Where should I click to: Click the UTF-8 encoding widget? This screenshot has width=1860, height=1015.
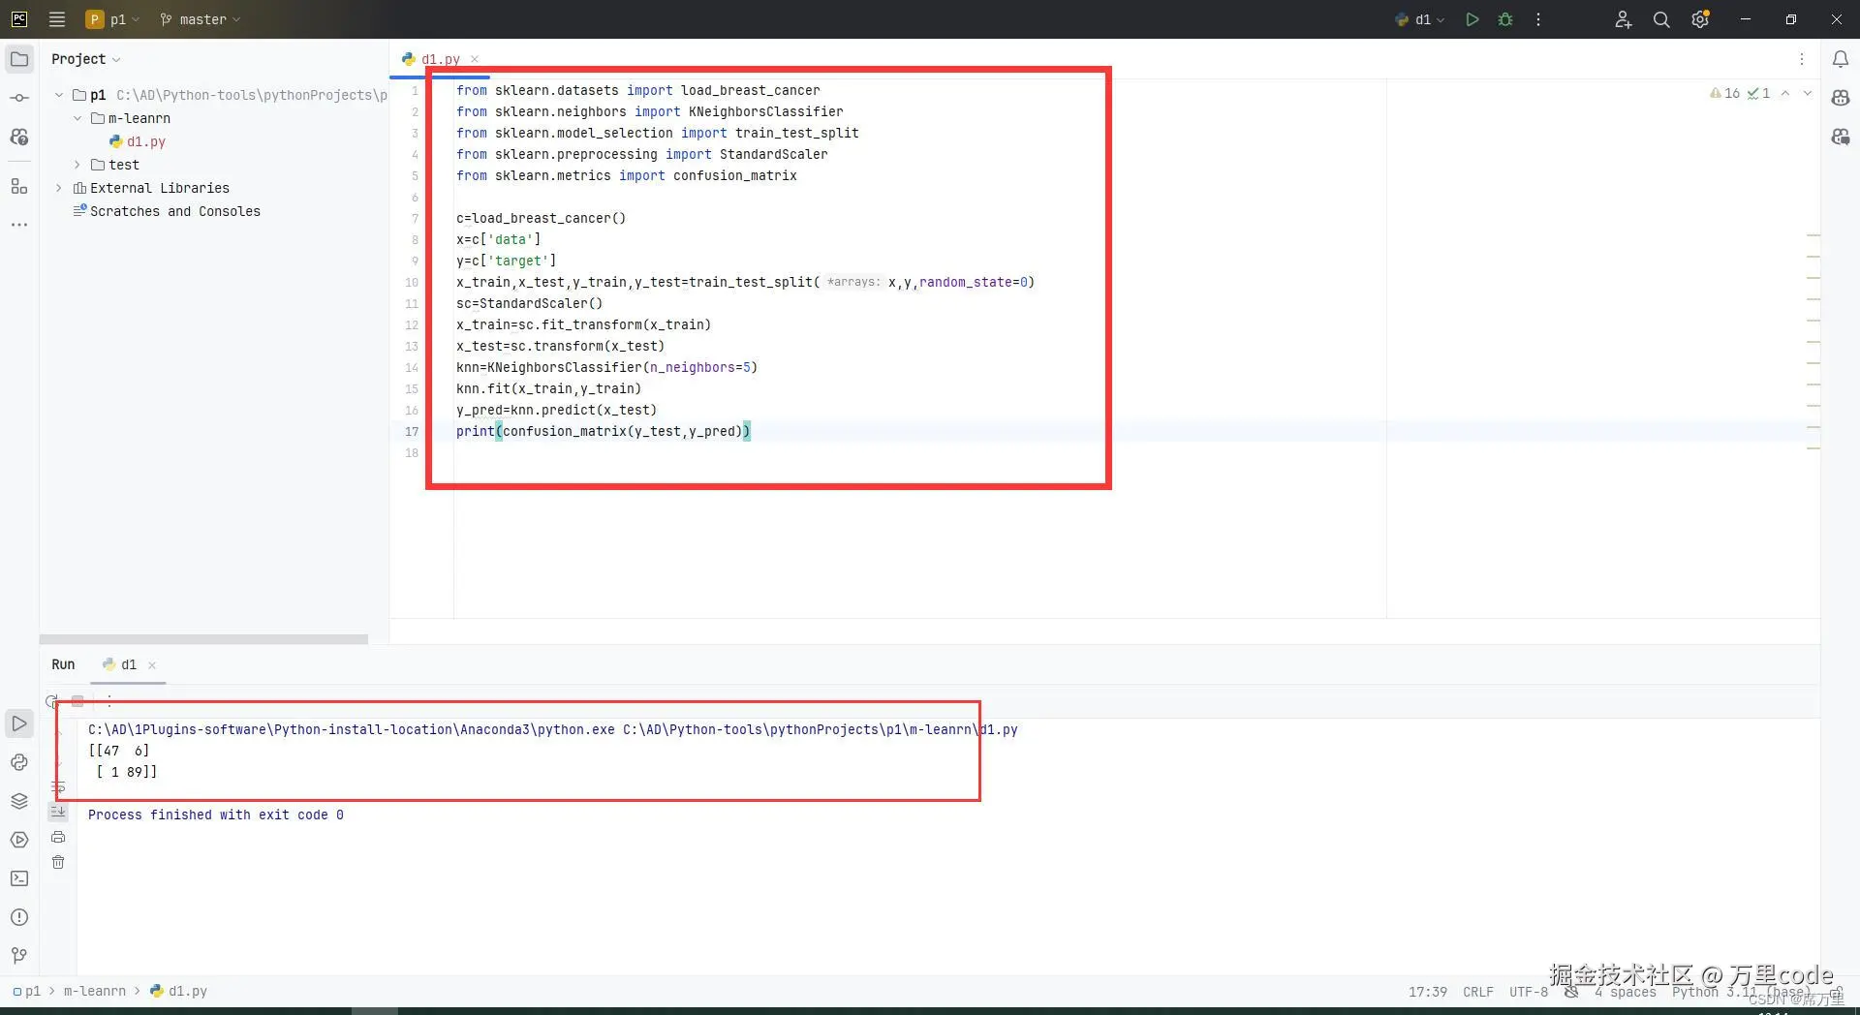coord(1529,992)
